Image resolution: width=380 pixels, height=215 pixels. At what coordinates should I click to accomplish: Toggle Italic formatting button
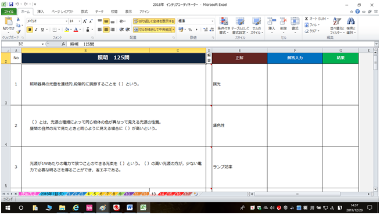(36, 30)
